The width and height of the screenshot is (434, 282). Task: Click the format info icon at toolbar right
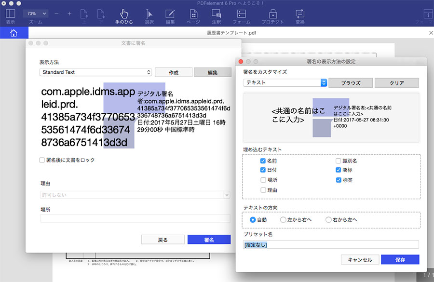pos(428,14)
